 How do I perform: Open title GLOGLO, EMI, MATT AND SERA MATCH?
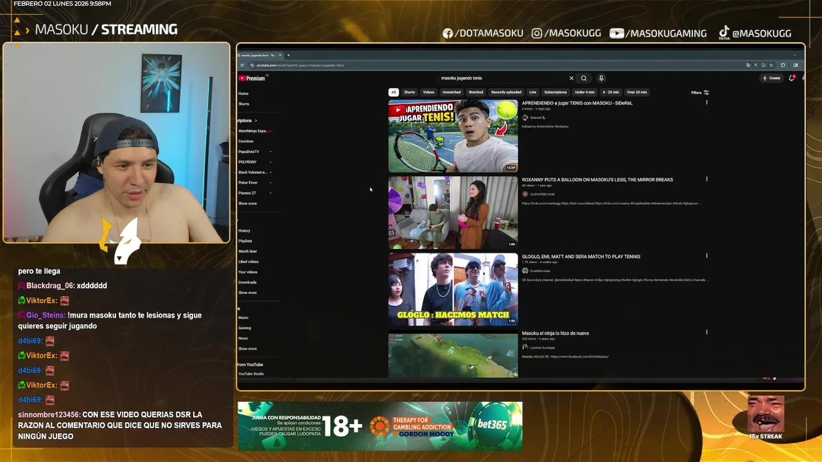coord(581,256)
